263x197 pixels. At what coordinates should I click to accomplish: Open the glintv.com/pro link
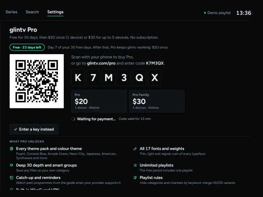[101, 63]
